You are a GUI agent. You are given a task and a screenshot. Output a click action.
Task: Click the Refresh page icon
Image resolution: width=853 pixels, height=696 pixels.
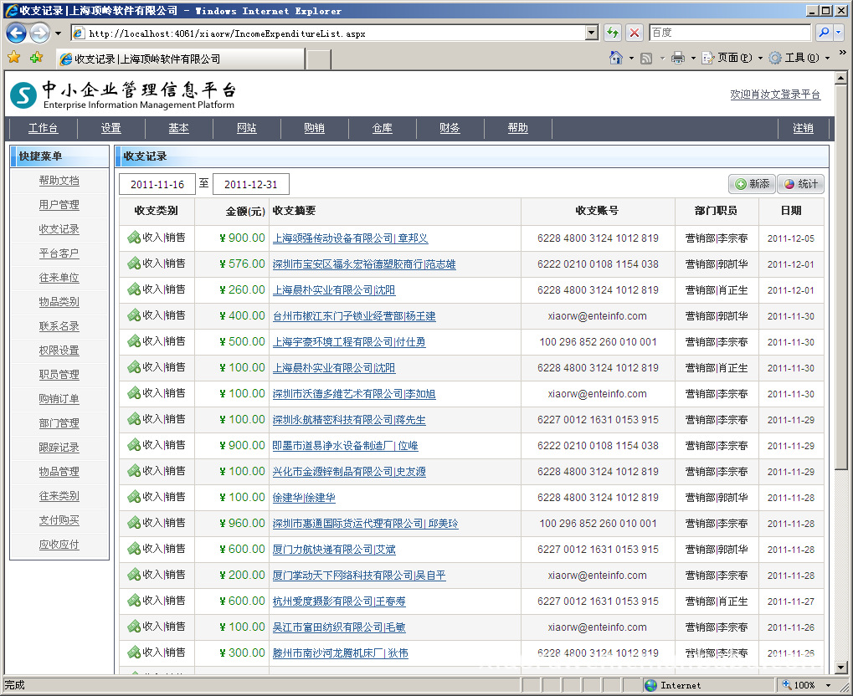(613, 33)
